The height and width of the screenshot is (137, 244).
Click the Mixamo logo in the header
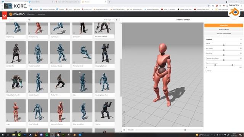click(x=17, y=14)
